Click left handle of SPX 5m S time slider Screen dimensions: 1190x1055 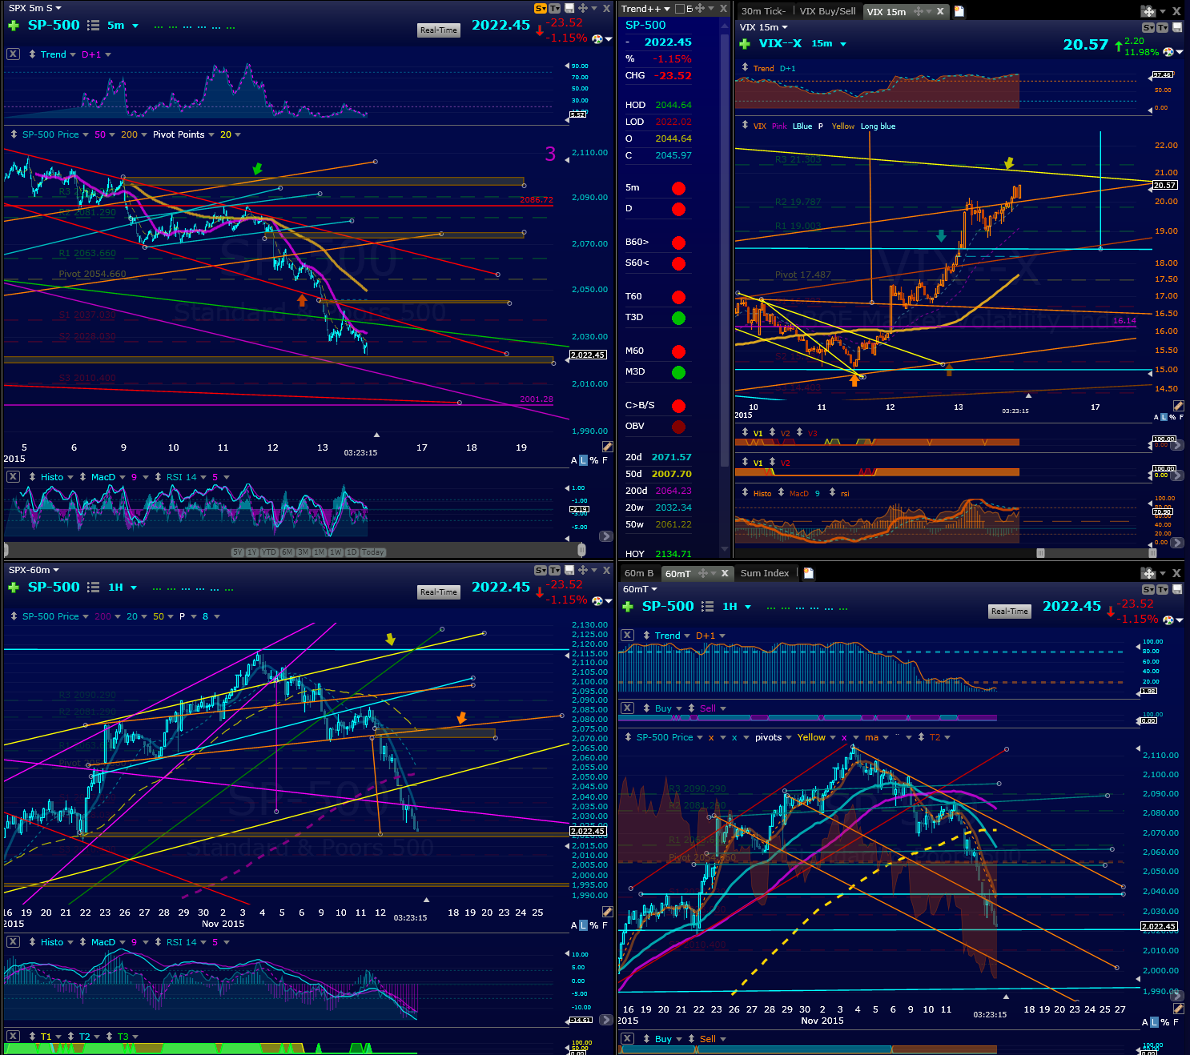[6, 550]
